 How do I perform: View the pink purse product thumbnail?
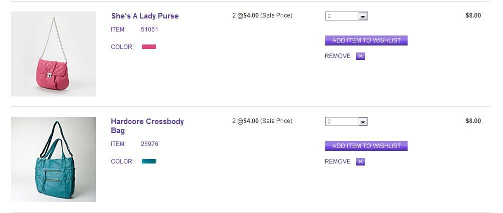coord(53,54)
